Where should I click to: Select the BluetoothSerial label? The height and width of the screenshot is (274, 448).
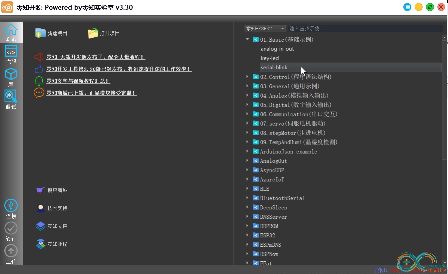pyautogui.click(x=283, y=198)
